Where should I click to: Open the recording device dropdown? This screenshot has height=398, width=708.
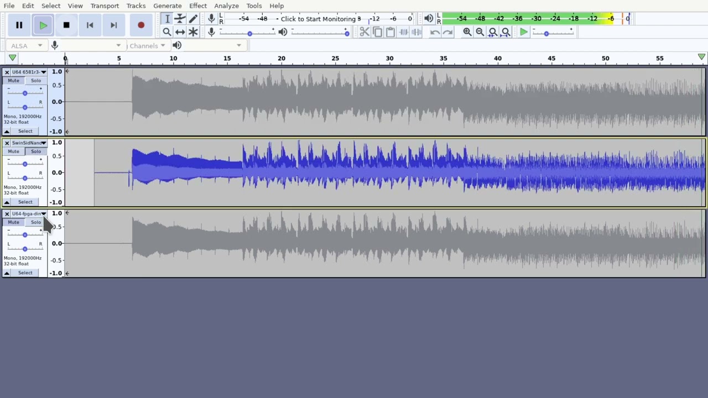91,45
